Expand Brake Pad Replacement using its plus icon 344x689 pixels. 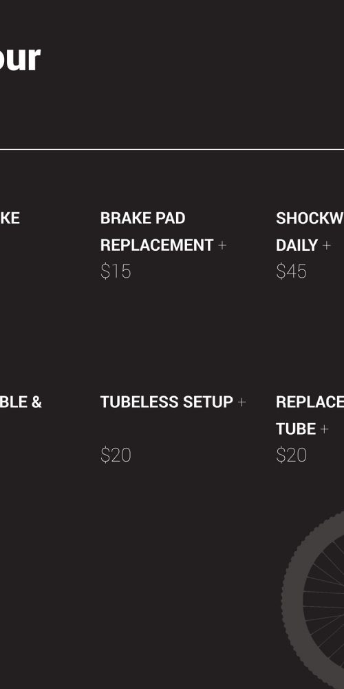(222, 245)
